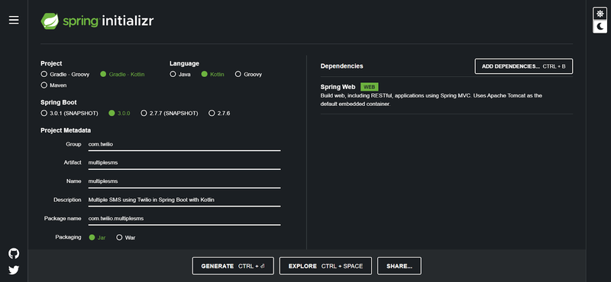
Task: Click the Spring Initializr logo
Action: [x=98, y=21]
